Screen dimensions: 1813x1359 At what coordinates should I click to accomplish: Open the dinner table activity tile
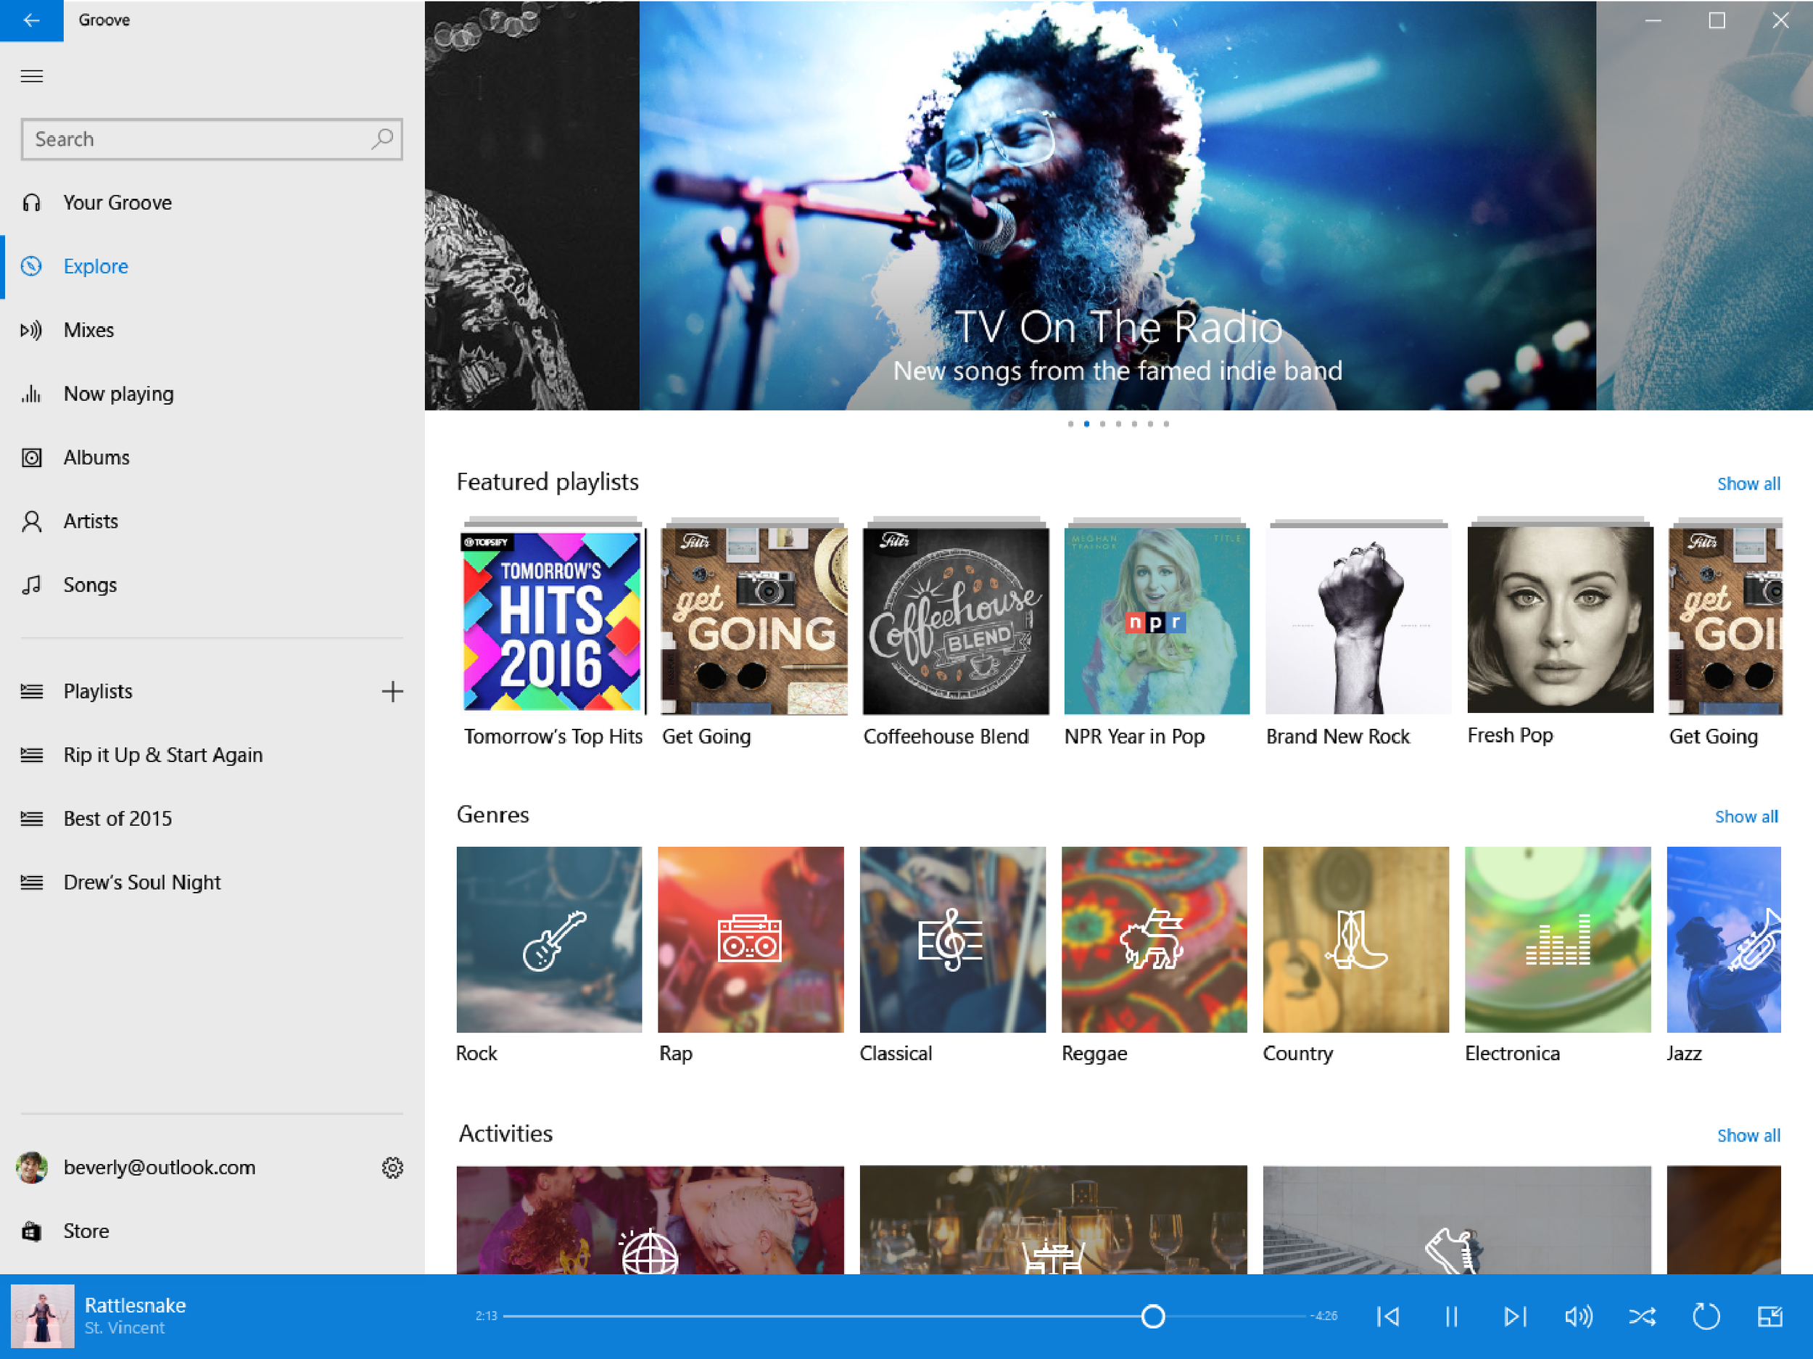click(1053, 1220)
